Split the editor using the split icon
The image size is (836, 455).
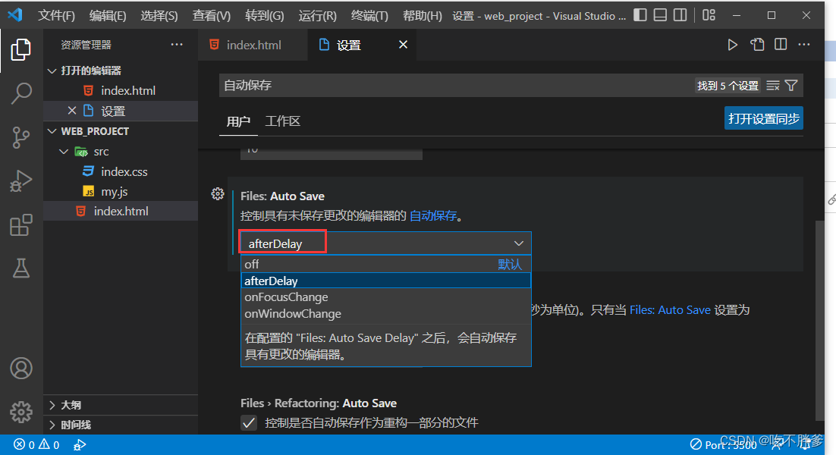[780, 45]
